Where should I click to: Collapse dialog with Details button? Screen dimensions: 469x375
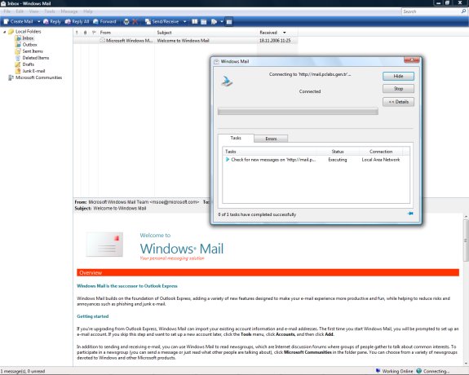398,102
